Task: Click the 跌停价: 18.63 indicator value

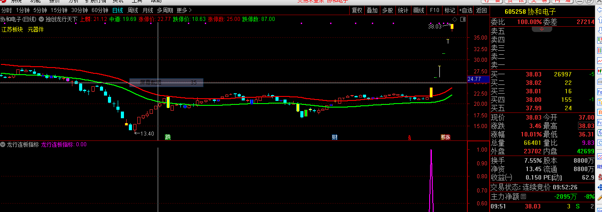Action: [190, 19]
